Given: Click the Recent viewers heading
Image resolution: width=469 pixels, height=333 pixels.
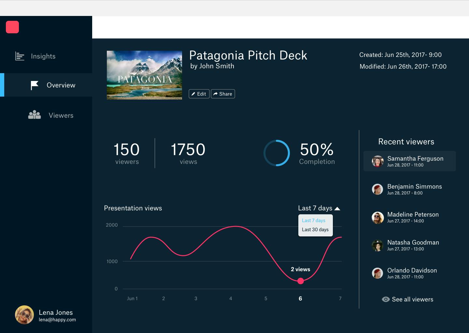Looking at the screenshot, I should tap(406, 142).
